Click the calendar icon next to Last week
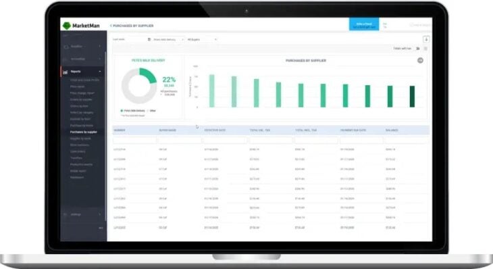This screenshot has width=493, height=269. (149, 39)
